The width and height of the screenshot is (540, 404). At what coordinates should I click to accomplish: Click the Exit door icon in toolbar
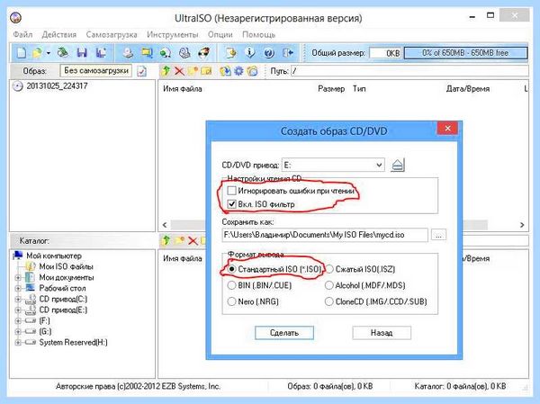pyautogui.click(x=288, y=53)
